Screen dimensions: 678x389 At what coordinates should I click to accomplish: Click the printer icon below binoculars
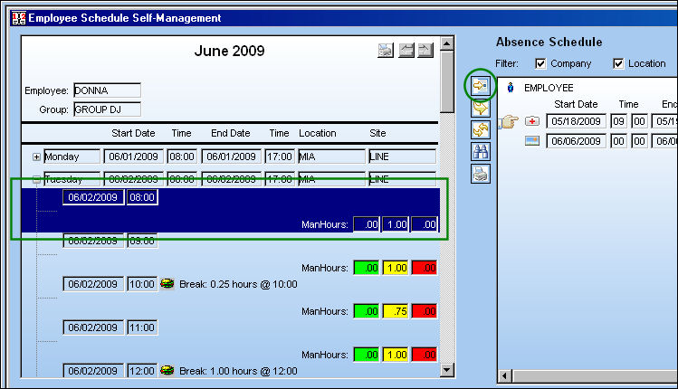[x=481, y=174]
